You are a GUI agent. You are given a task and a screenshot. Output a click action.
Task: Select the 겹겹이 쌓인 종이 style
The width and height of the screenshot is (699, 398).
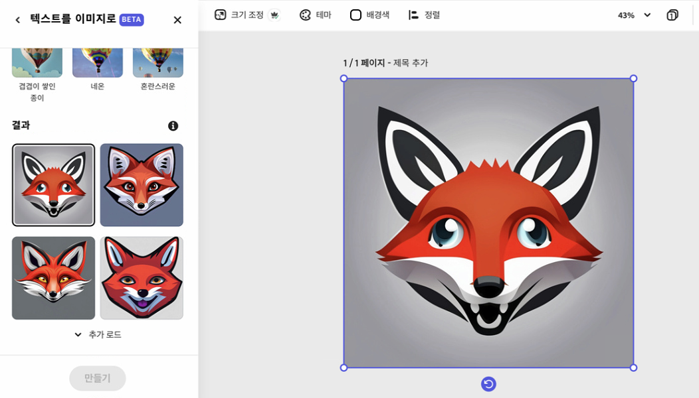37,62
